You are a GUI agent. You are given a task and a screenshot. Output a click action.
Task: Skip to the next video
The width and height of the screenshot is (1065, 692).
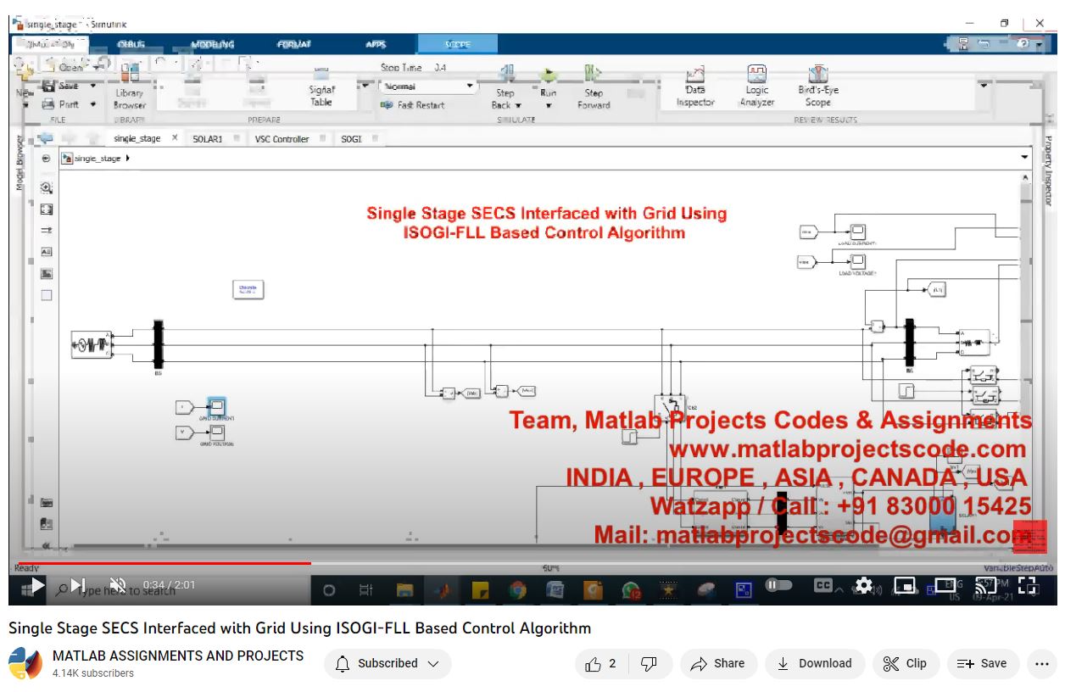click(78, 585)
